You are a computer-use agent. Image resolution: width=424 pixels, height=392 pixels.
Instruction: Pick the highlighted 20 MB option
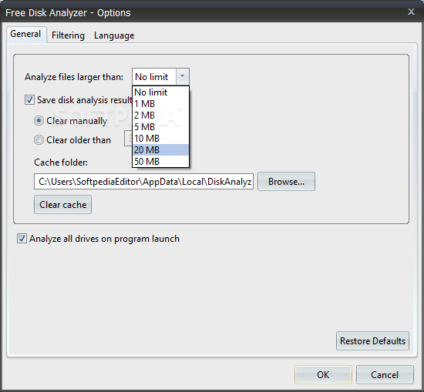click(160, 150)
